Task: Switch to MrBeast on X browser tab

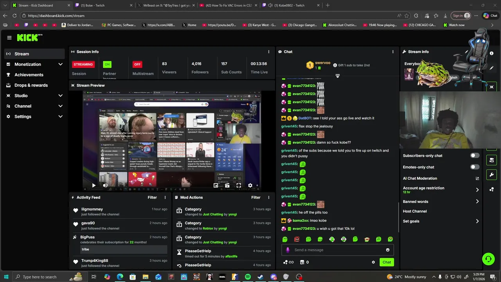Action: point(166,5)
